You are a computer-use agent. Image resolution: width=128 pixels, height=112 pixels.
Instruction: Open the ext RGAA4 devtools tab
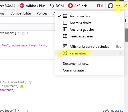click(x=8, y=6)
